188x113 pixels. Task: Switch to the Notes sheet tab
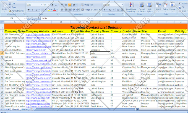point(25,109)
